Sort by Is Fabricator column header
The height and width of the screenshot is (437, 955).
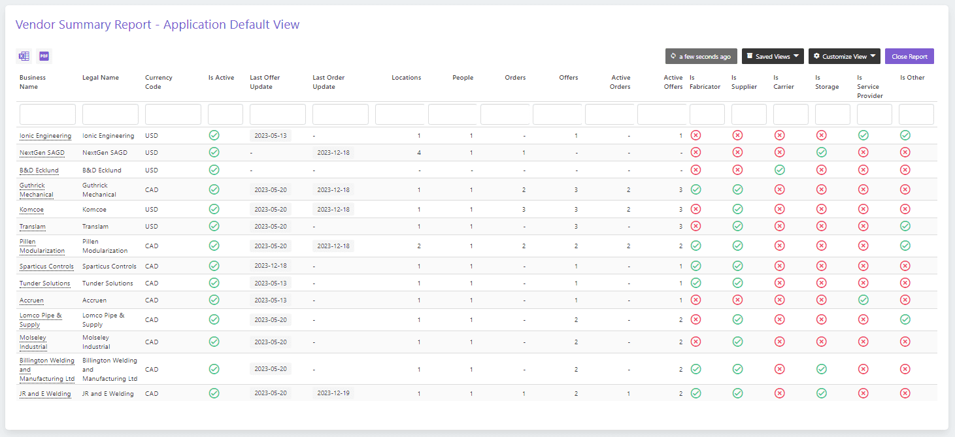(705, 82)
